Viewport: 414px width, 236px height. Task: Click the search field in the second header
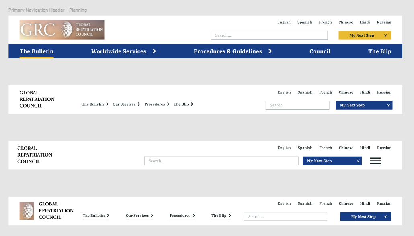tap(297, 105)
